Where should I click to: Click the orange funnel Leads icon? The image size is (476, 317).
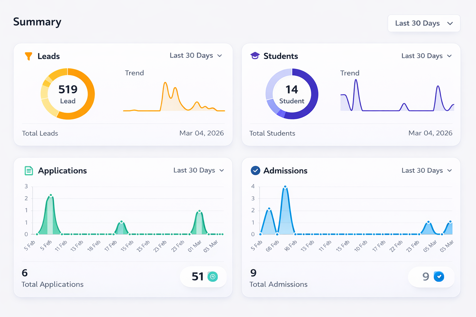pyautogui.click(x=29, y=56)
